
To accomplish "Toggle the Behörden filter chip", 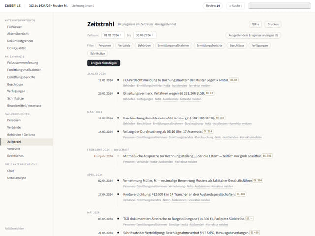I will point(144,46).
